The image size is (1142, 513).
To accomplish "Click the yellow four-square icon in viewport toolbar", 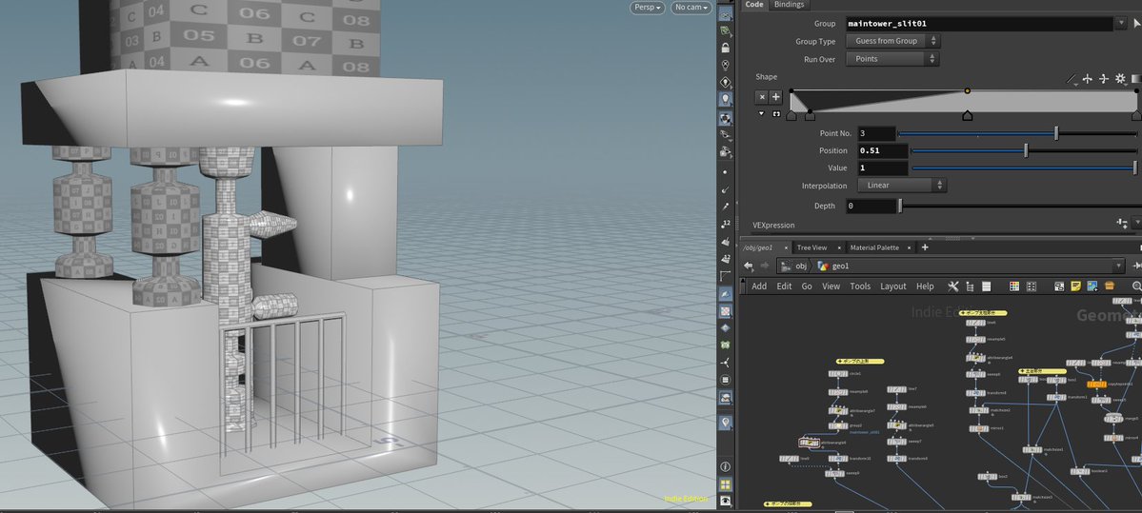I will pyautogui.click(x=725, y=484).
